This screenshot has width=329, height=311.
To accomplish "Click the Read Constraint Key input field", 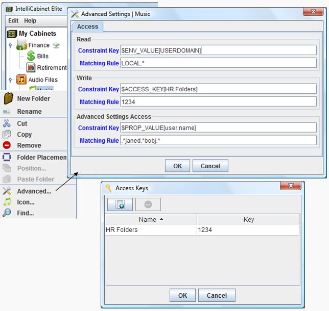I will point(218,50).
